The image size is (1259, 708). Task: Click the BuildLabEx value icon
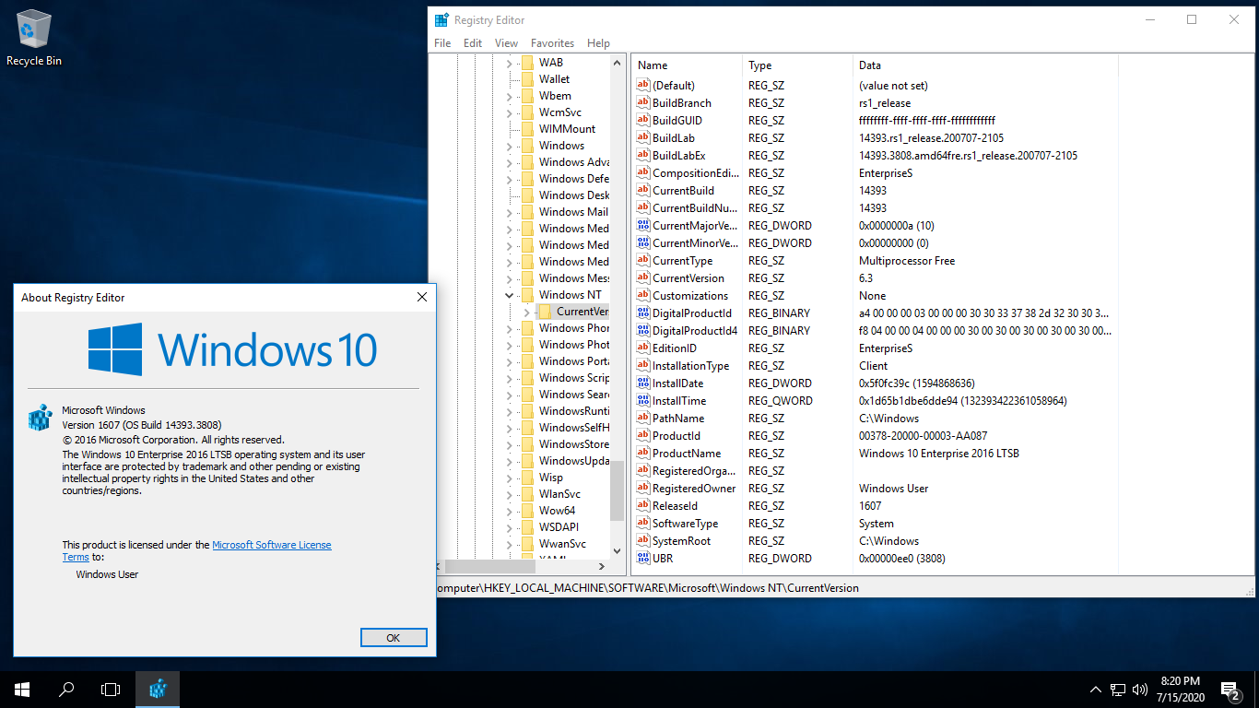[x=643, y=156]
